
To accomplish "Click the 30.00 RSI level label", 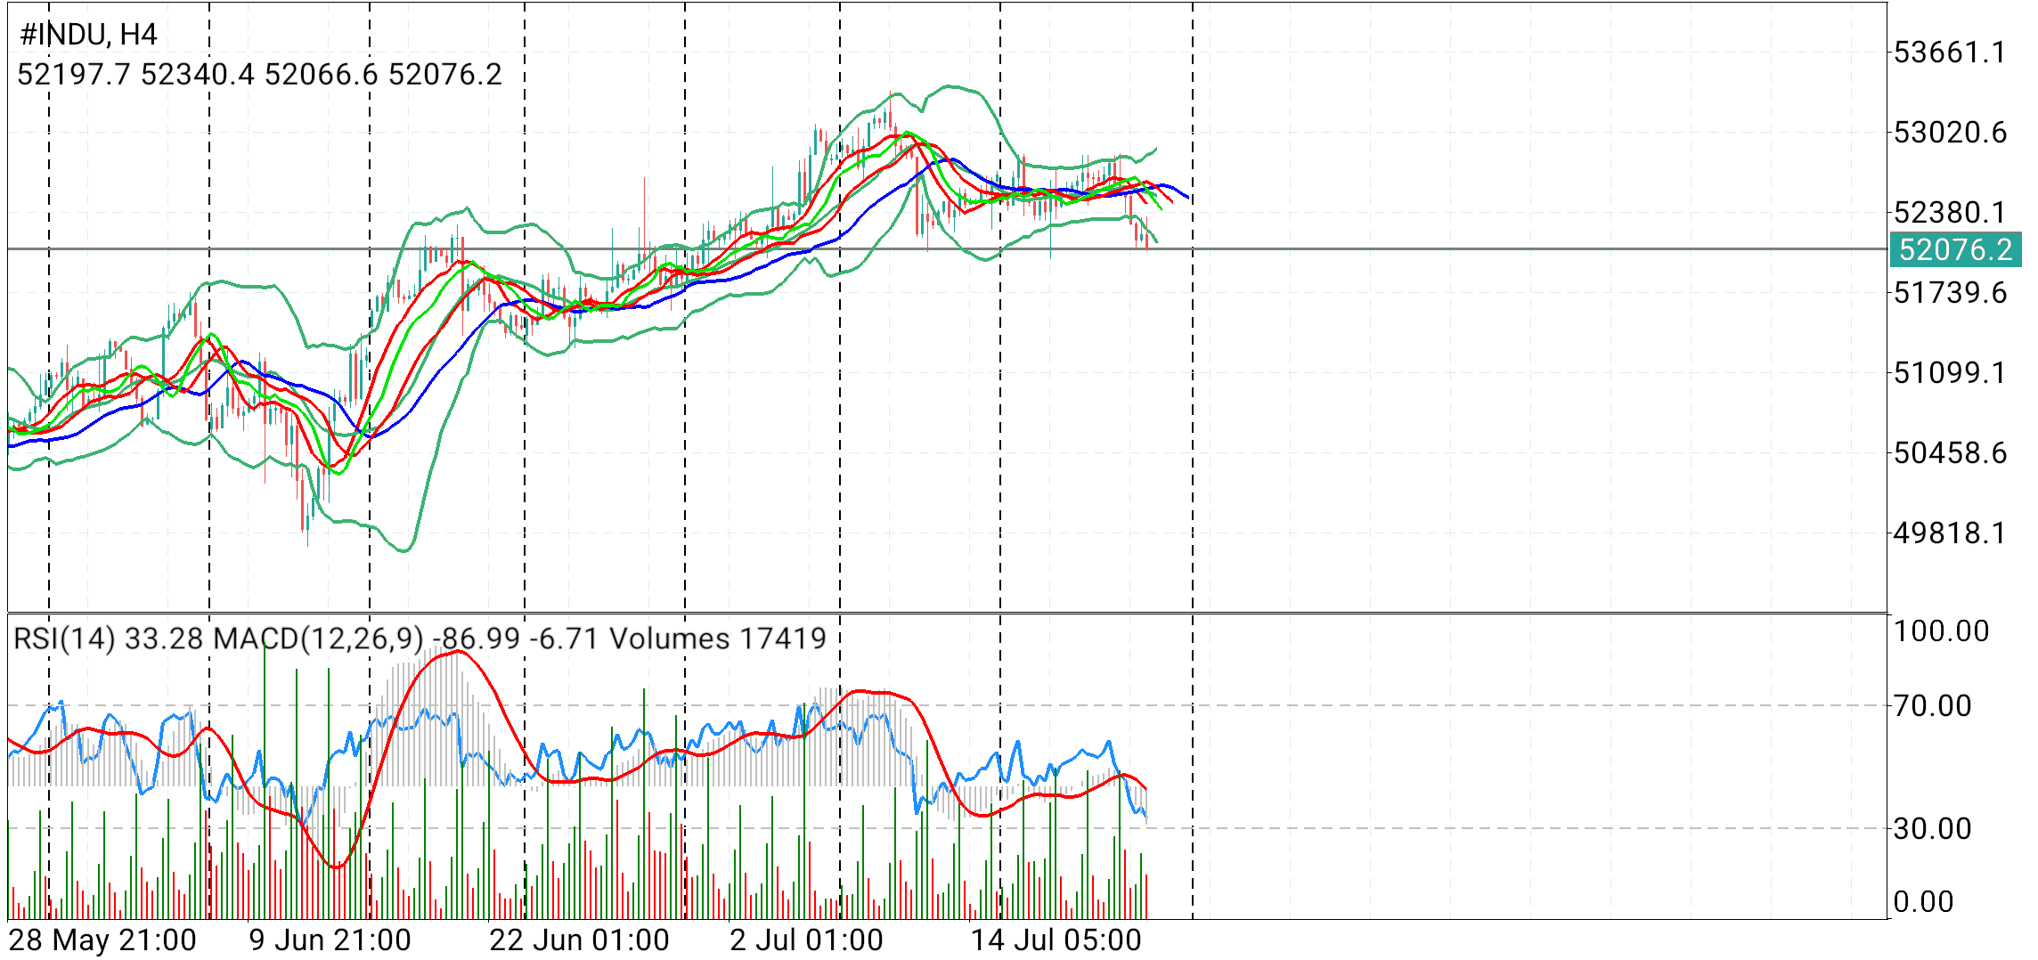I will [1932, 829].
